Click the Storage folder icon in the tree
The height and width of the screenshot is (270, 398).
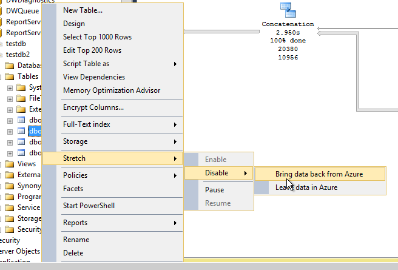point(10,218)
